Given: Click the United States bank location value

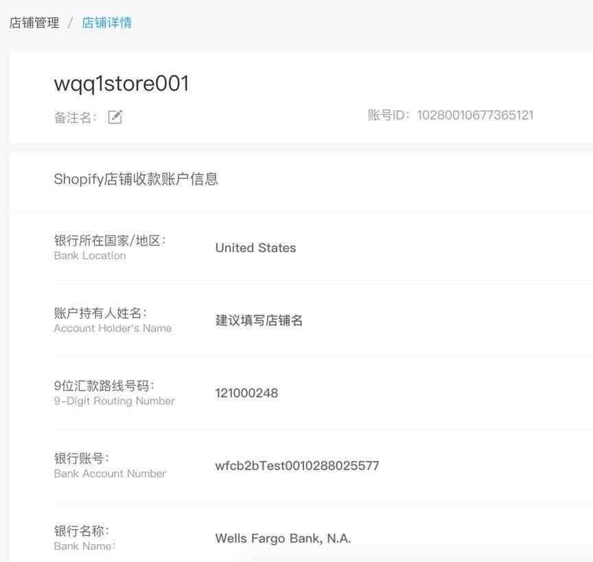Looking at the screenshot, I should click(255, 248).
